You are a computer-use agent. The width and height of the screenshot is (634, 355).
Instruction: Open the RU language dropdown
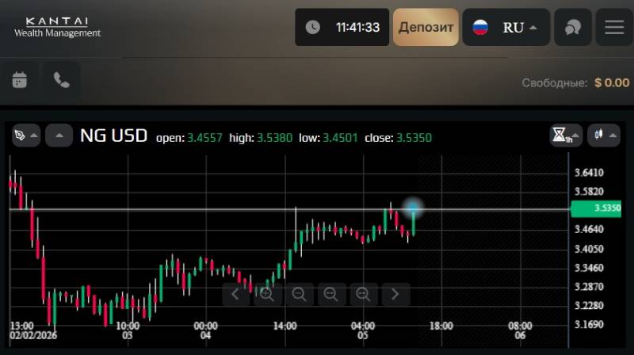506,27
